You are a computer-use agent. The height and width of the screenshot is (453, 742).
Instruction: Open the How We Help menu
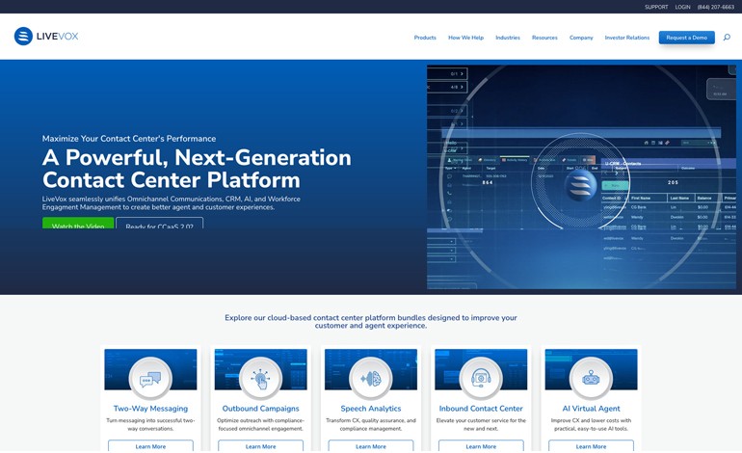coord(466,38)
